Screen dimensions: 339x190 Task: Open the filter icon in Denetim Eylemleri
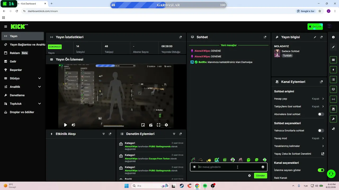[x=174, y=134]
